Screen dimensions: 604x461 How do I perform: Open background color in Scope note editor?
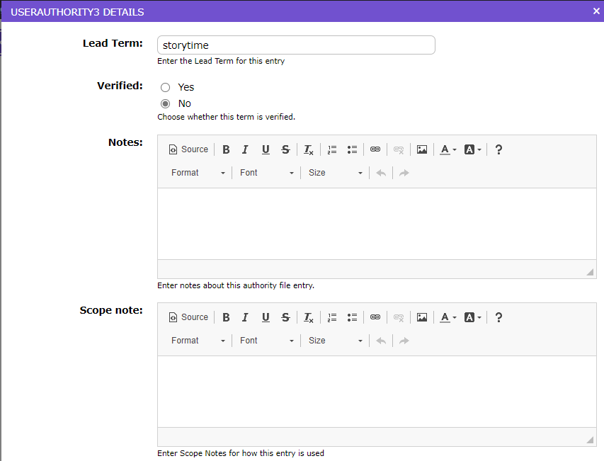(472, 317)
